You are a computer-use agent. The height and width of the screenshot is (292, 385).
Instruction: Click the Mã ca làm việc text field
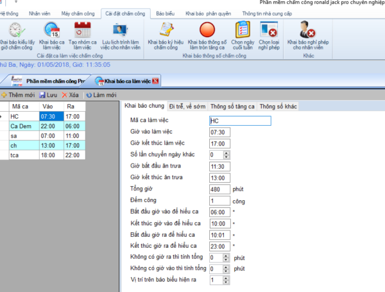pyautogui.click(x=240, y=120)
